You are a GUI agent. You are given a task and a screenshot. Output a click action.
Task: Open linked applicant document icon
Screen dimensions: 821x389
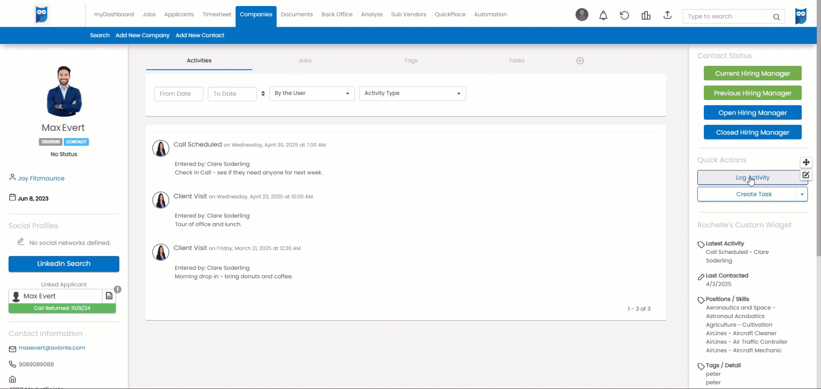point(109,296)
